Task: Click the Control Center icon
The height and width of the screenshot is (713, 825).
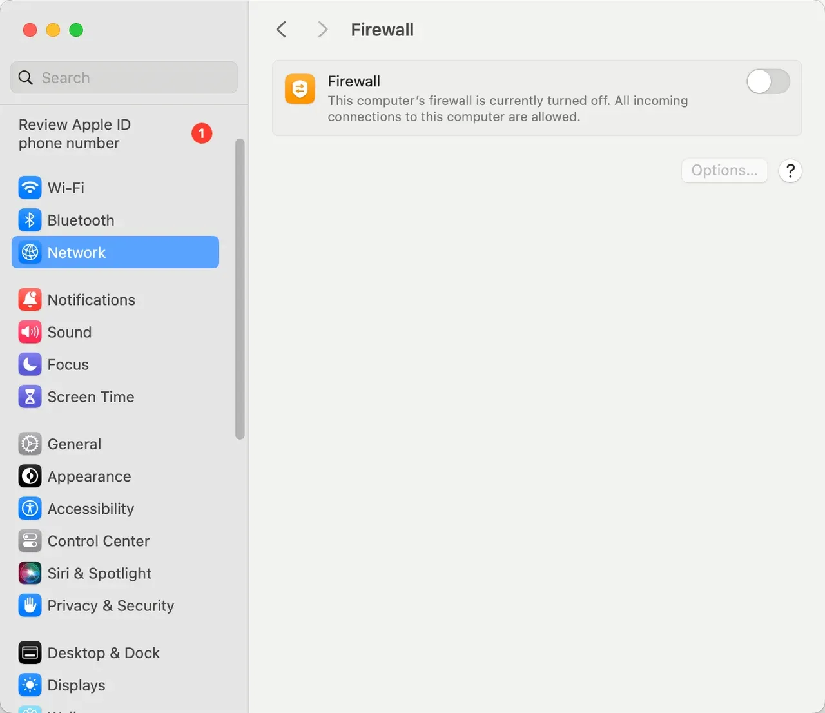Action: click(30, 541)
